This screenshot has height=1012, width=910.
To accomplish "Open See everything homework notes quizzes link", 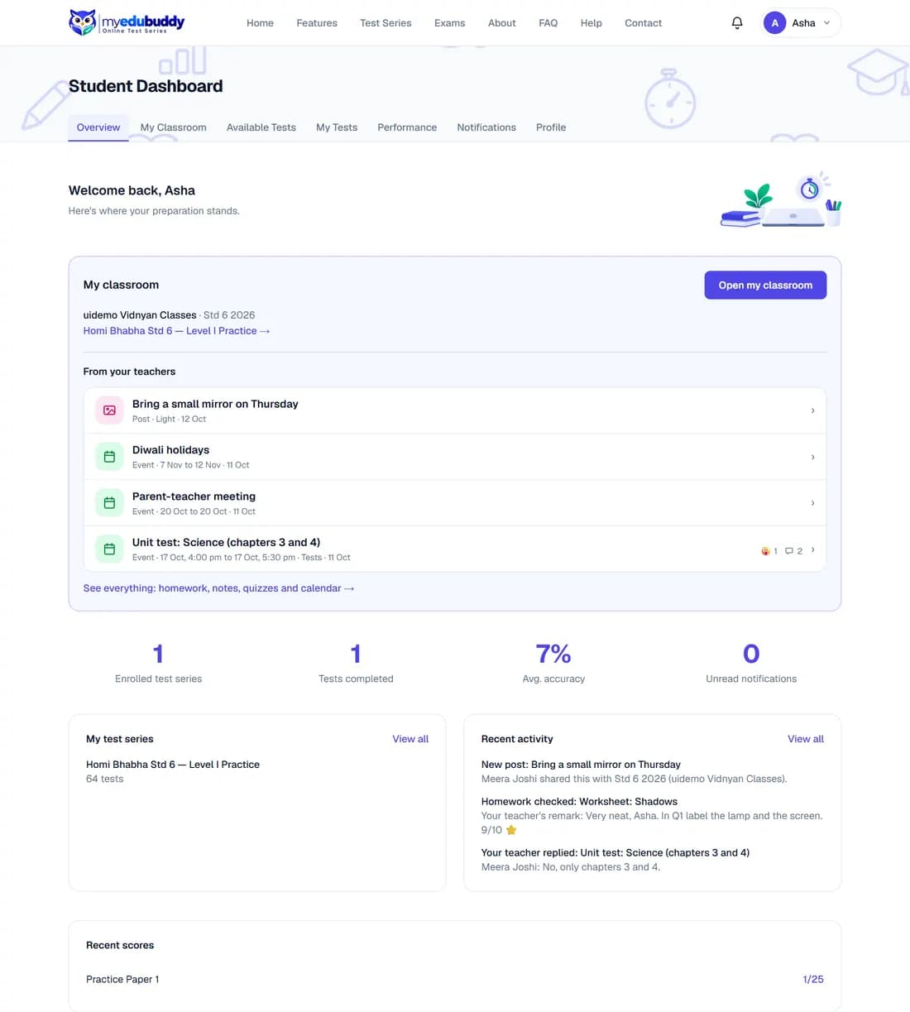I will (218, 588).
